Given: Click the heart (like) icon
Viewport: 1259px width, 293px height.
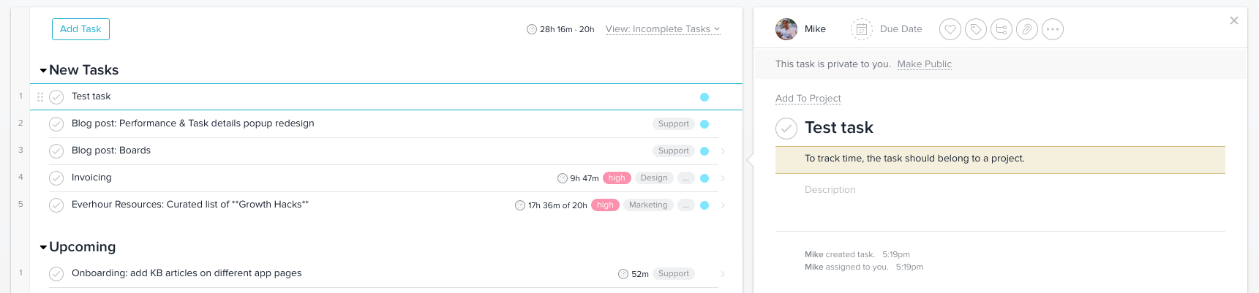Looking at the screenshot, I should pyautogui.click(x=950, y=29).
